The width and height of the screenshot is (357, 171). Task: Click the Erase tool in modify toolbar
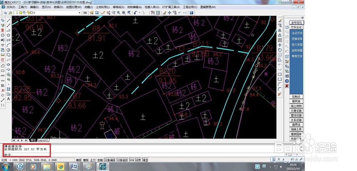[280, 20]
